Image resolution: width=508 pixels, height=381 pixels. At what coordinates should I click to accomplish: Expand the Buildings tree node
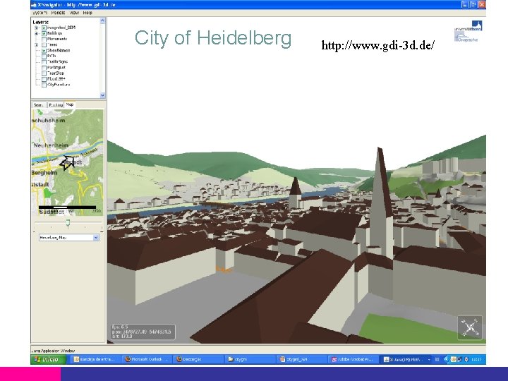(x=36, y=34)
